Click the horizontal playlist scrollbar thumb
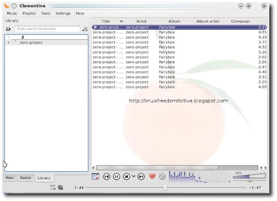The image size is (277, 201). [157, 168]
